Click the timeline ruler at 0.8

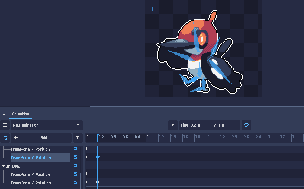[137, 137]
